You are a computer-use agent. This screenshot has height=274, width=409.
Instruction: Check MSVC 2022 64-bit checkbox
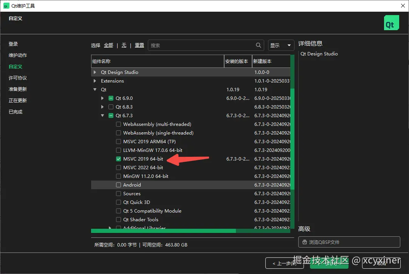pos(118,167)
